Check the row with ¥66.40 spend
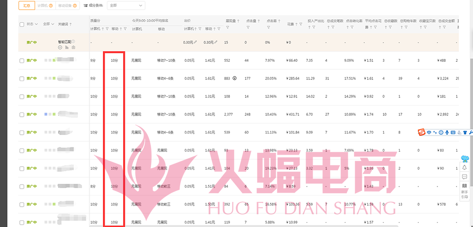 click(22, 61)
